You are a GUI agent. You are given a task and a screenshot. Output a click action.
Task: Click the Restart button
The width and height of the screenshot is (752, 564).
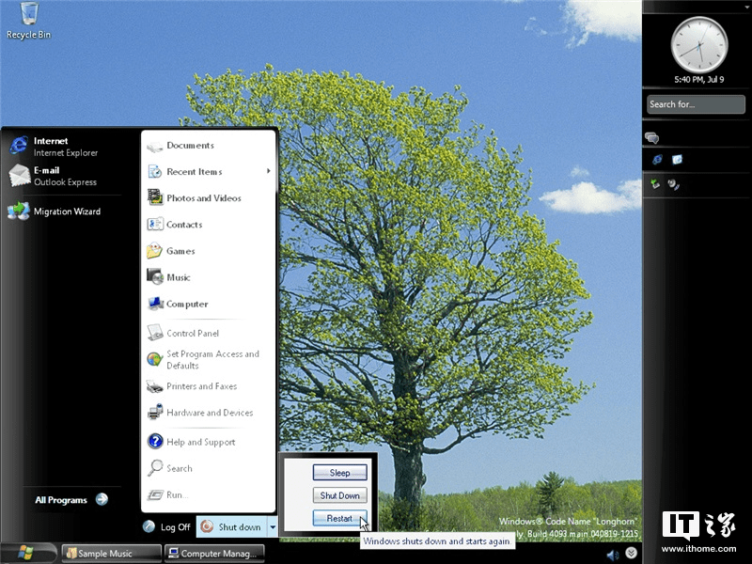[x=338, y=517]
